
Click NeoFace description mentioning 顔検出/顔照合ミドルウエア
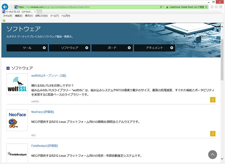[x=85, y=122]
